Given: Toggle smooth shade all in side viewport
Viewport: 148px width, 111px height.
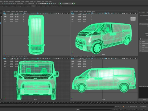Looking at the screenshot, I should click(x=105, y=58).
